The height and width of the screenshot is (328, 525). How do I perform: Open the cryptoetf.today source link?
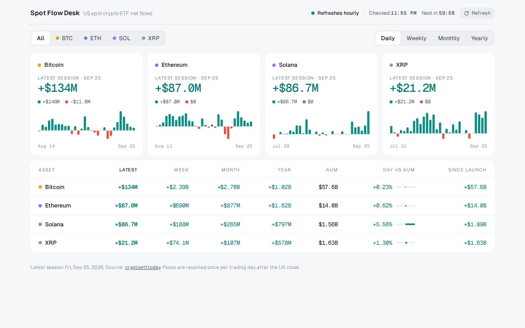coord(143,267)
